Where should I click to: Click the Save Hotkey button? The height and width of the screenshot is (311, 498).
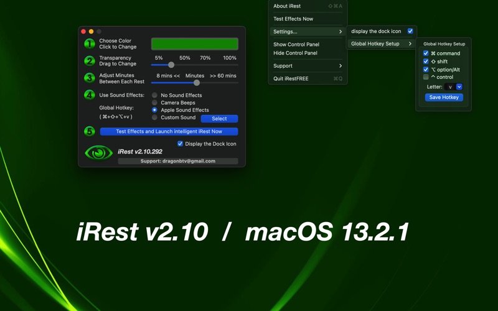[444, 98]
